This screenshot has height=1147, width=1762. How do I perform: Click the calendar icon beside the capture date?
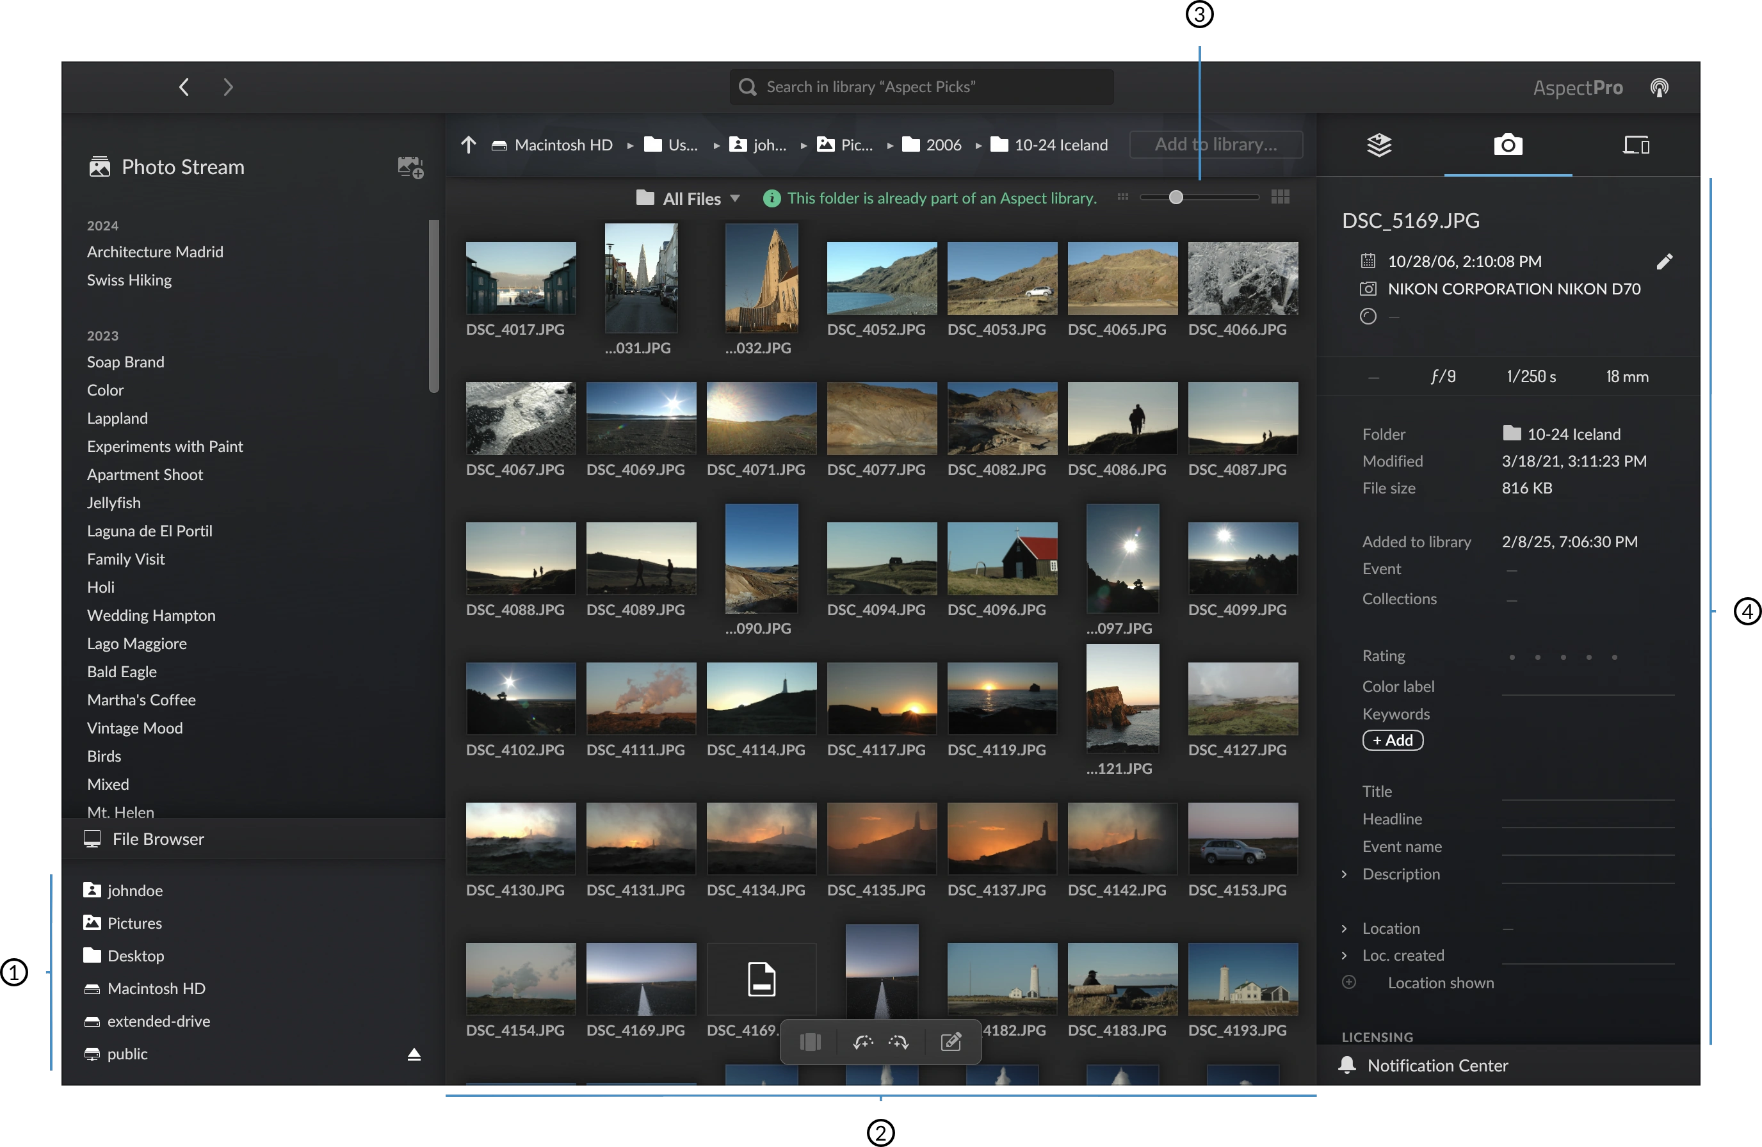1368,261
